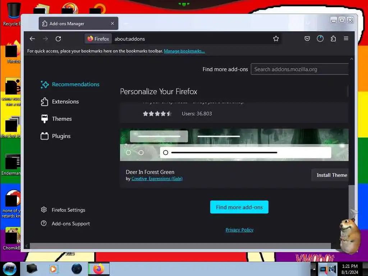368x276 pixels.
Task: Click the Add-ons Support question mark icon
Action: [43, 223]
